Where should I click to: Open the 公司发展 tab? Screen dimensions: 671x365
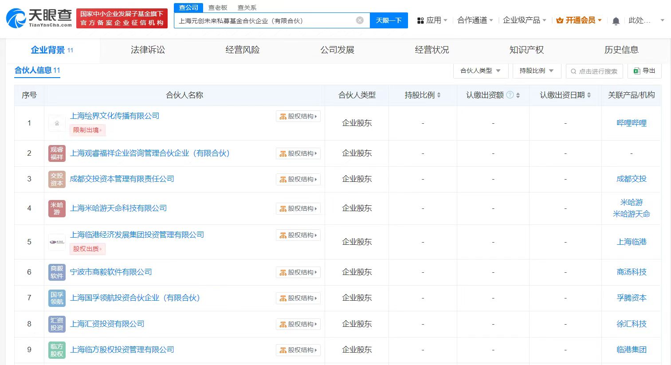[337, 50]
